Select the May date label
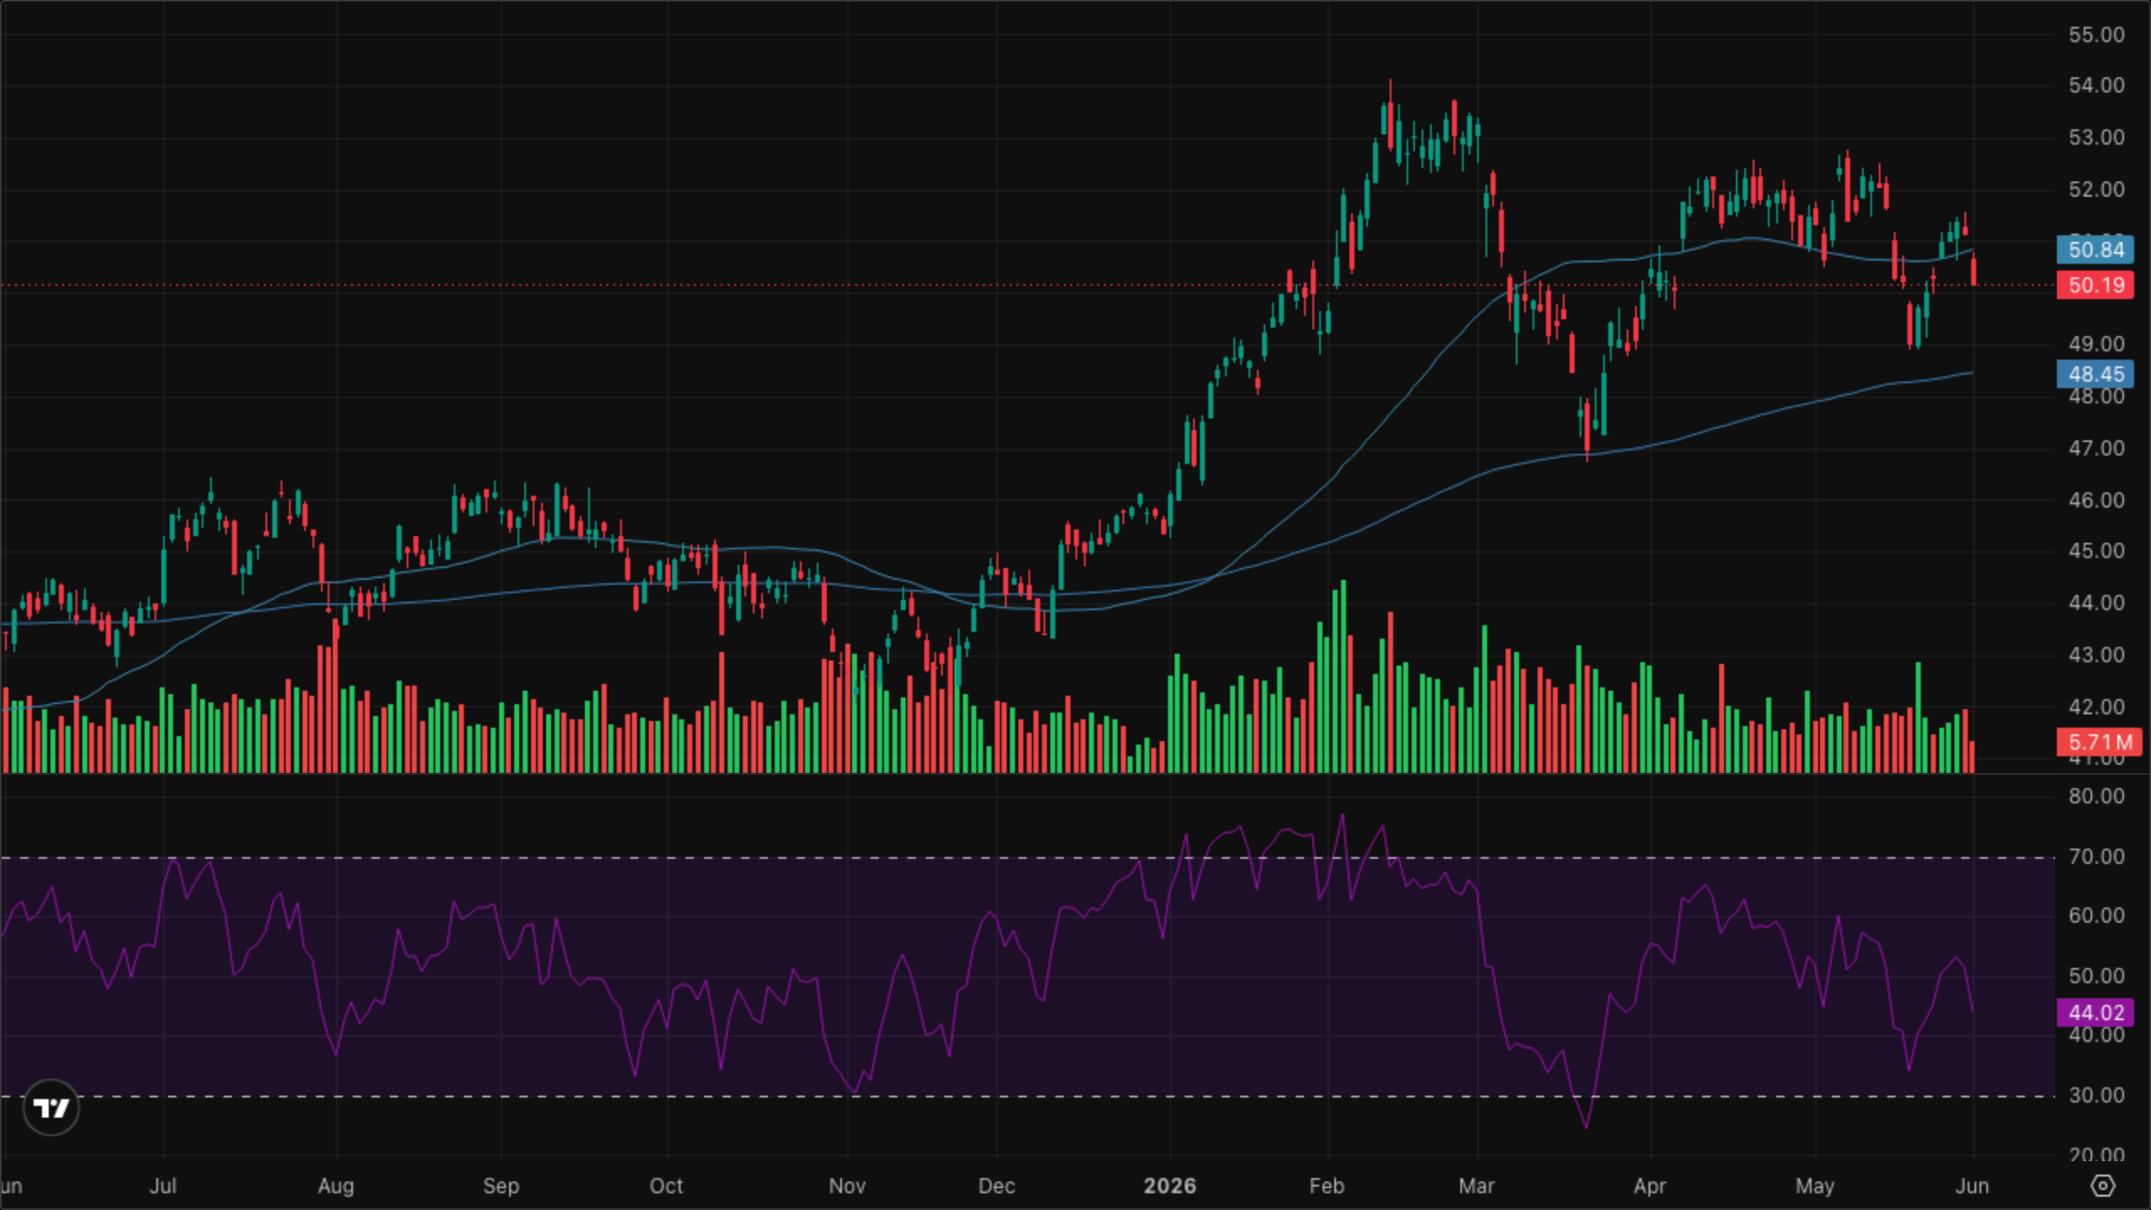 (x=1815, y=1186)
